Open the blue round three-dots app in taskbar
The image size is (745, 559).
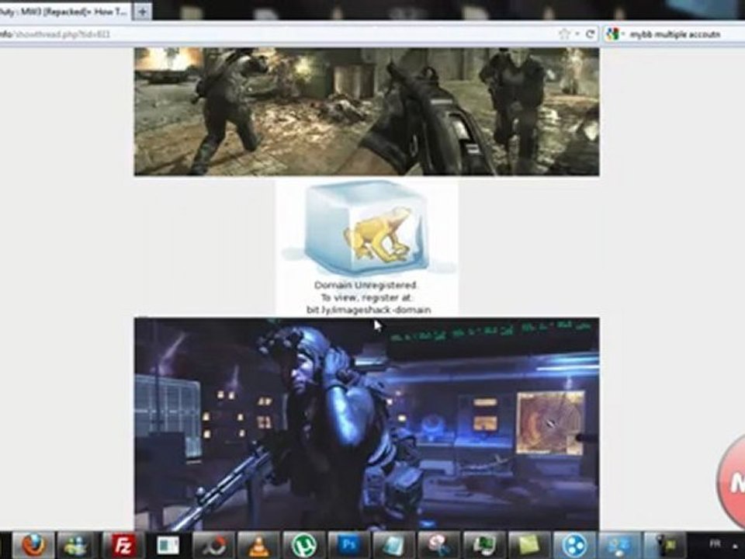[x=574, y=545]
